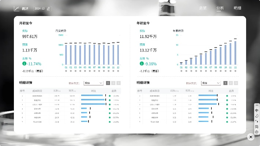Click 成本科目 header in 年初至今 table
This screenshot has height=146, width=260.
pyautogui.click(x=155, y=91)
